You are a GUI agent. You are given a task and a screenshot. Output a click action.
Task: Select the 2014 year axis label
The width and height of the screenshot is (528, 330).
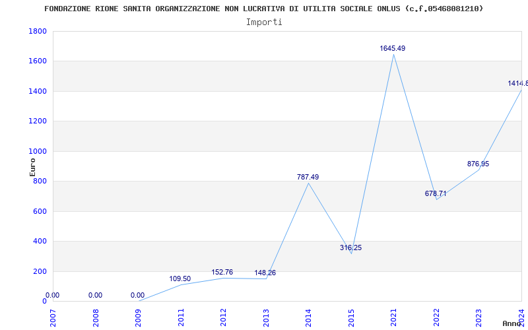pyautogui.click(x=308, y=318)
